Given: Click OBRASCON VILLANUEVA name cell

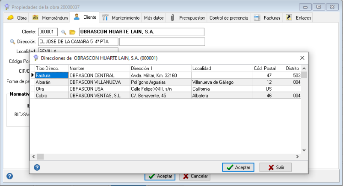Looking at the screenshot, I should (x=99, y=82).
